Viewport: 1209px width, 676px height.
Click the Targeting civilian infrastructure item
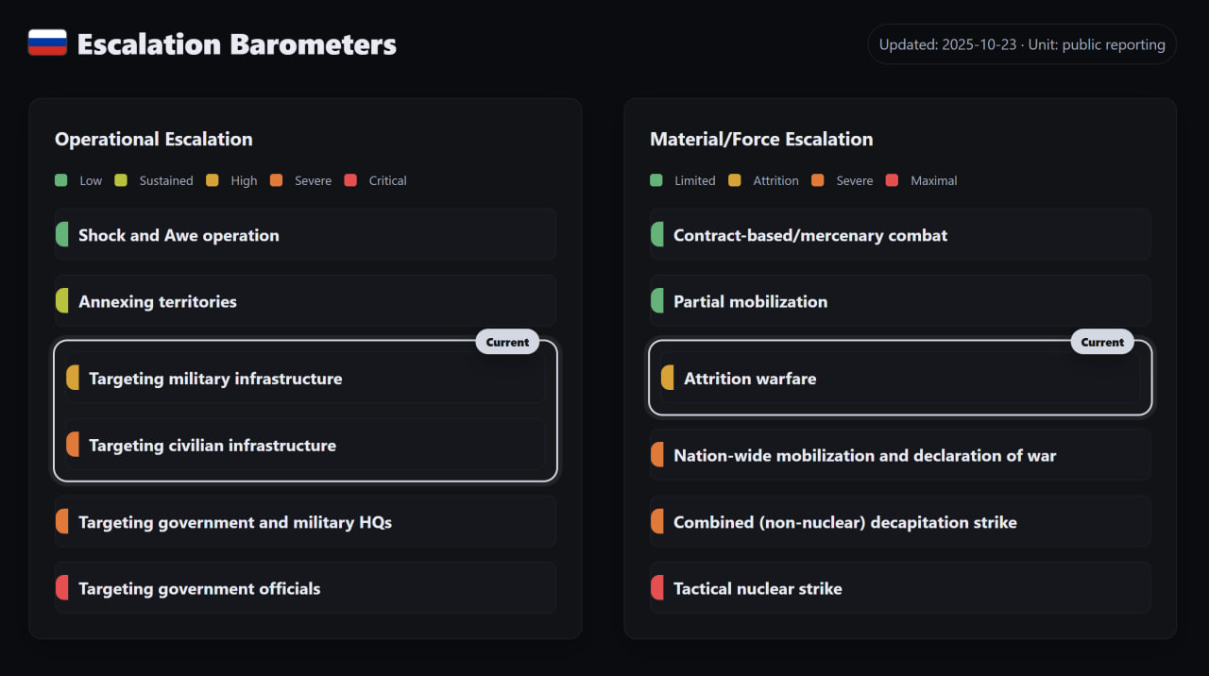(x=304, y=446)
